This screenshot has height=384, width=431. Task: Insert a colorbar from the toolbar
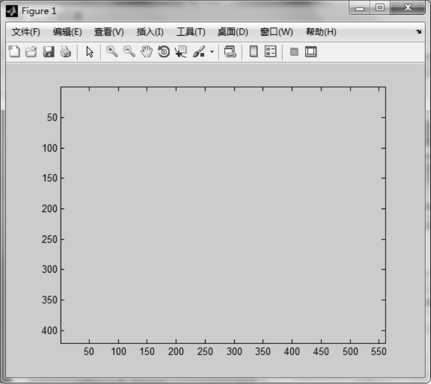coord(253,52)
